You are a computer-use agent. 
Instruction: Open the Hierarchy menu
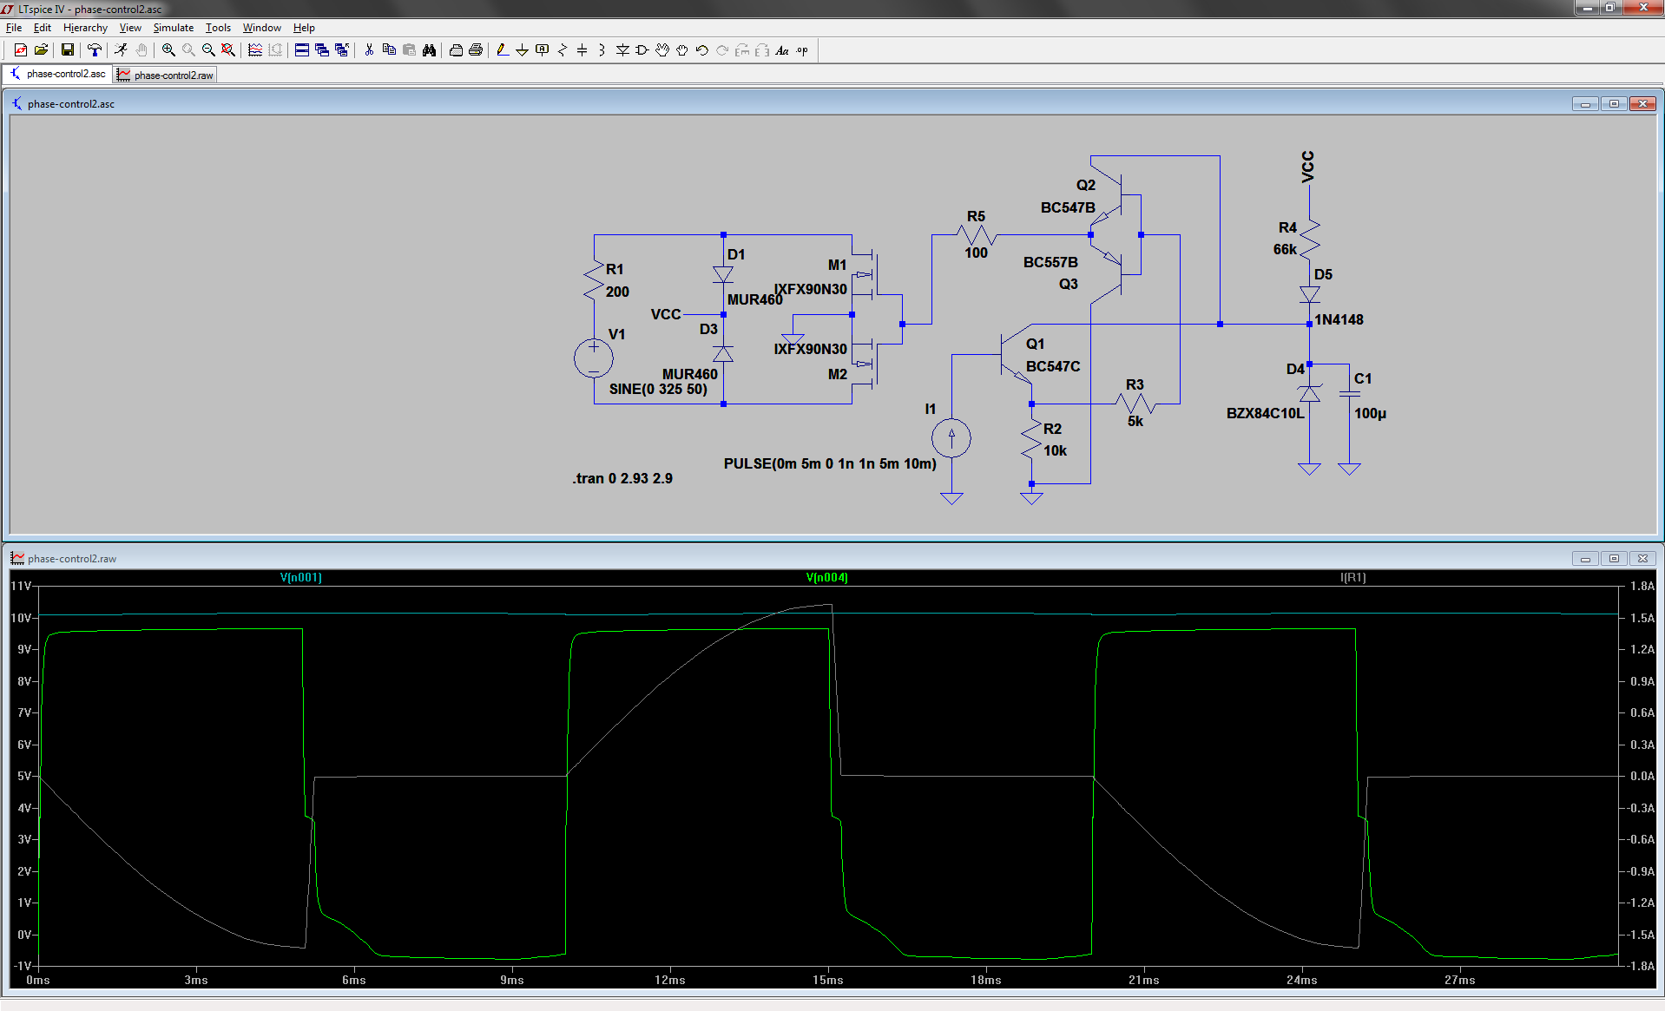pos(85,28)
